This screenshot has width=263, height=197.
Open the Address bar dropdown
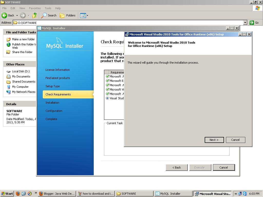tap(245, 23)
